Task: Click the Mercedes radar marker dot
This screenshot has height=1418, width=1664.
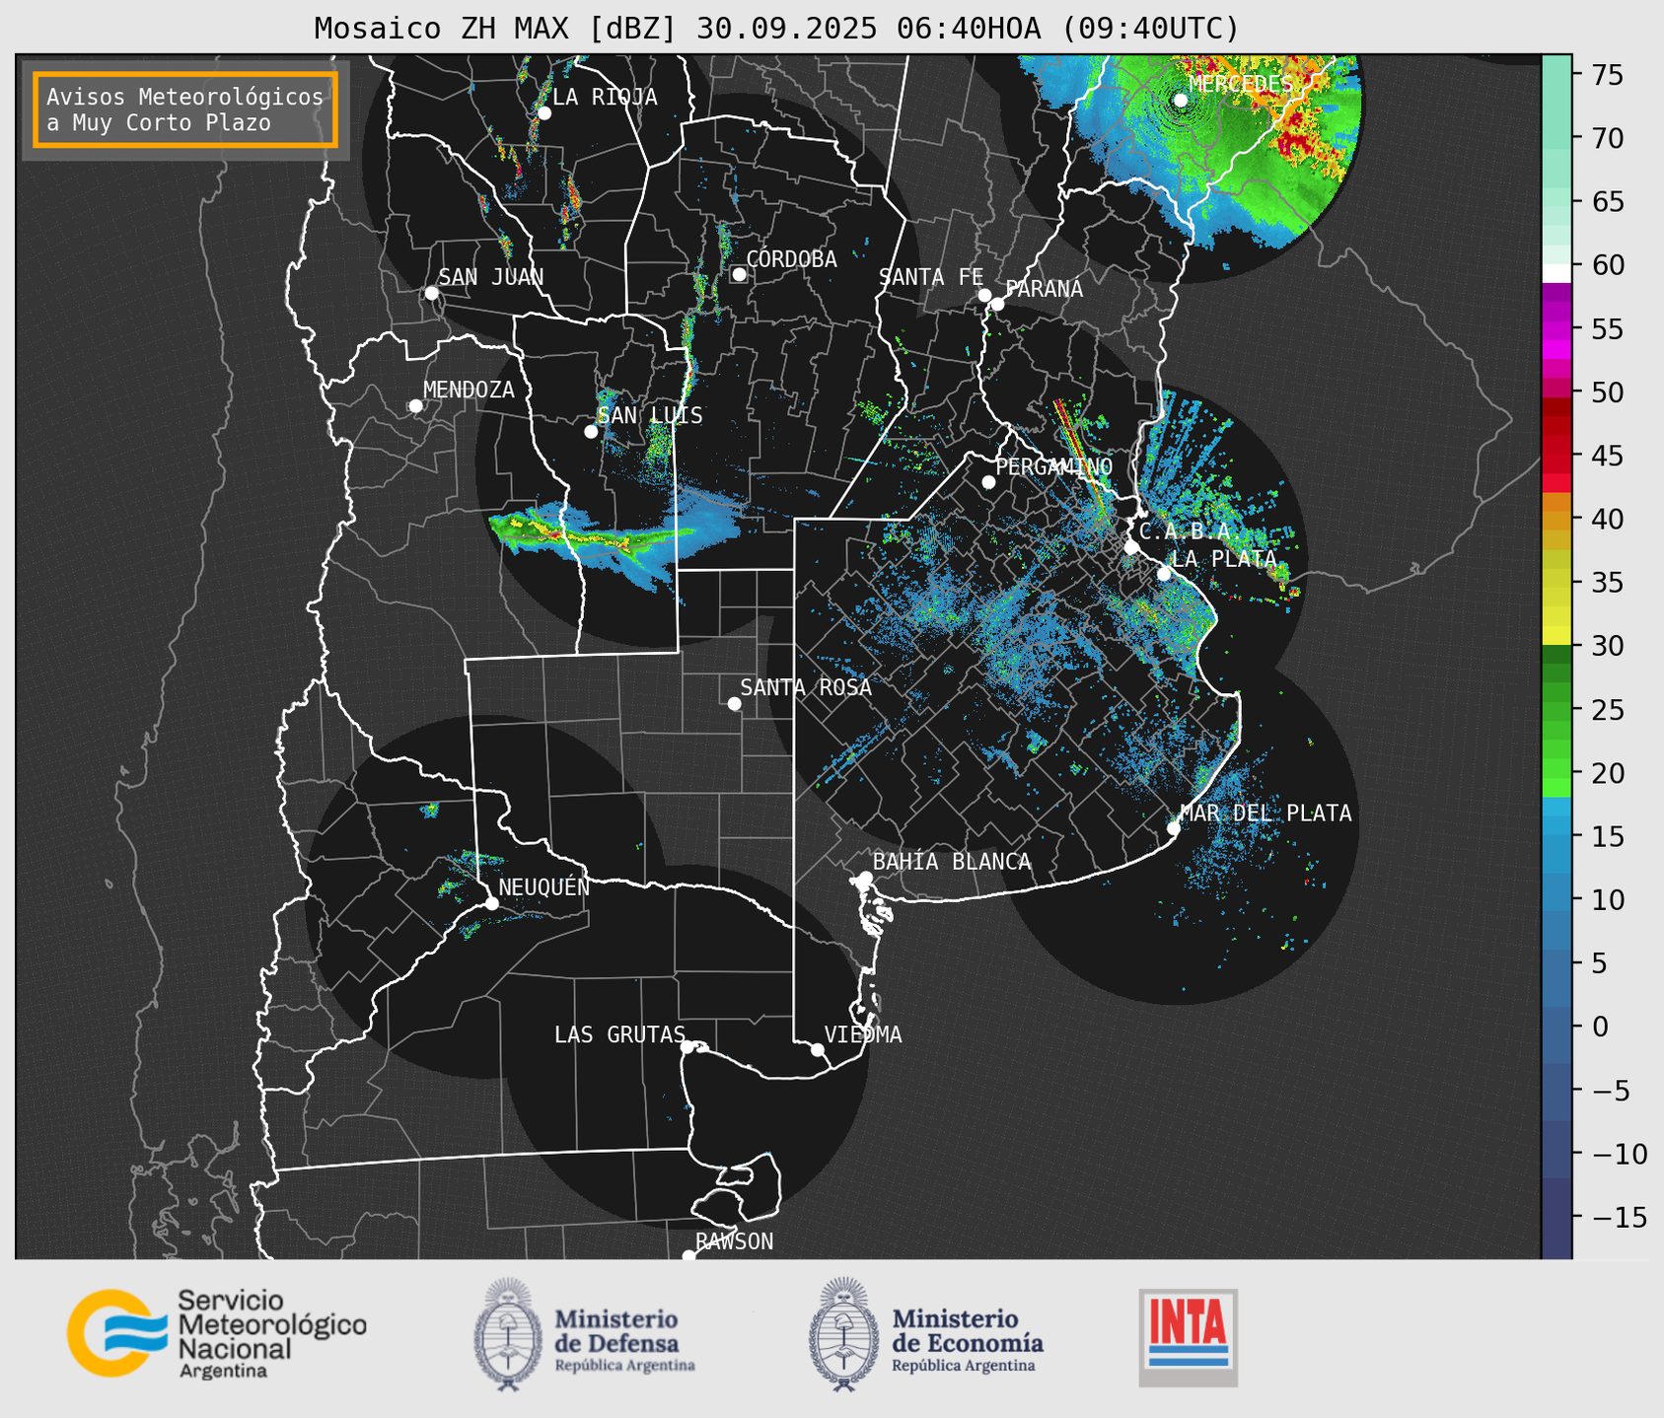Action: 1180,101
